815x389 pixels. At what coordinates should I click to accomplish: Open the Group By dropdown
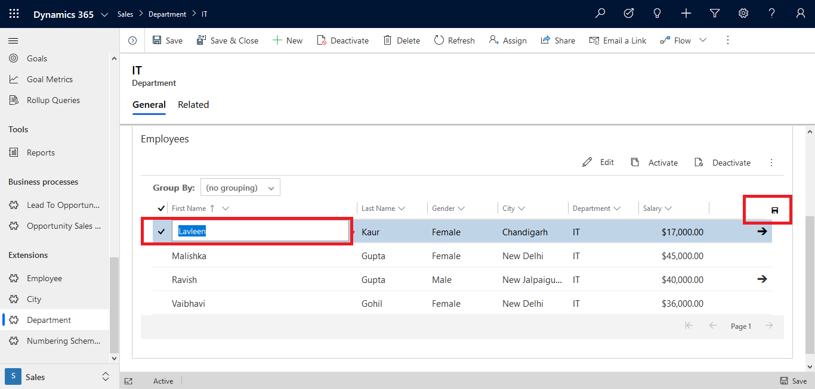click(x=240, y=186)
